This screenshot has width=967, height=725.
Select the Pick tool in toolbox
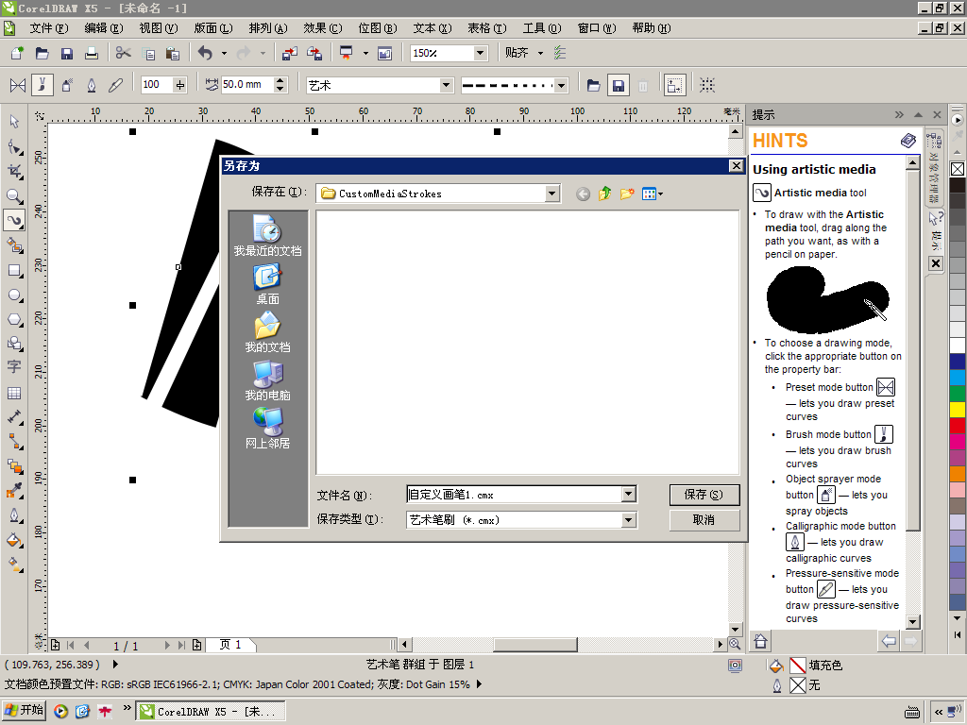[x=14, y=122]
